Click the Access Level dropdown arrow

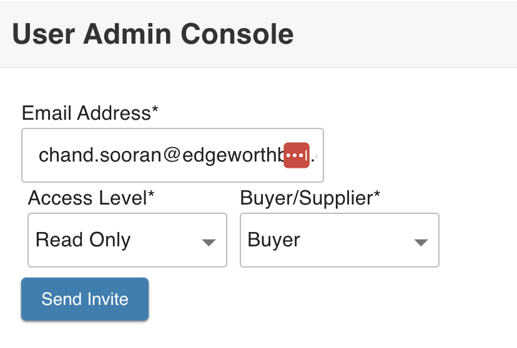click(x=209, y=241)
